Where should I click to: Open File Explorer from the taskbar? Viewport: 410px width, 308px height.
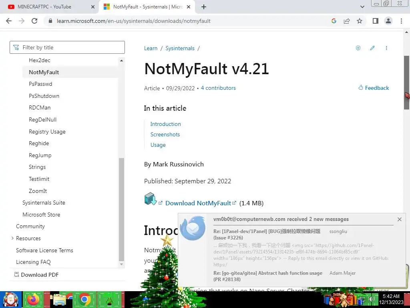(x=59, y=300)
